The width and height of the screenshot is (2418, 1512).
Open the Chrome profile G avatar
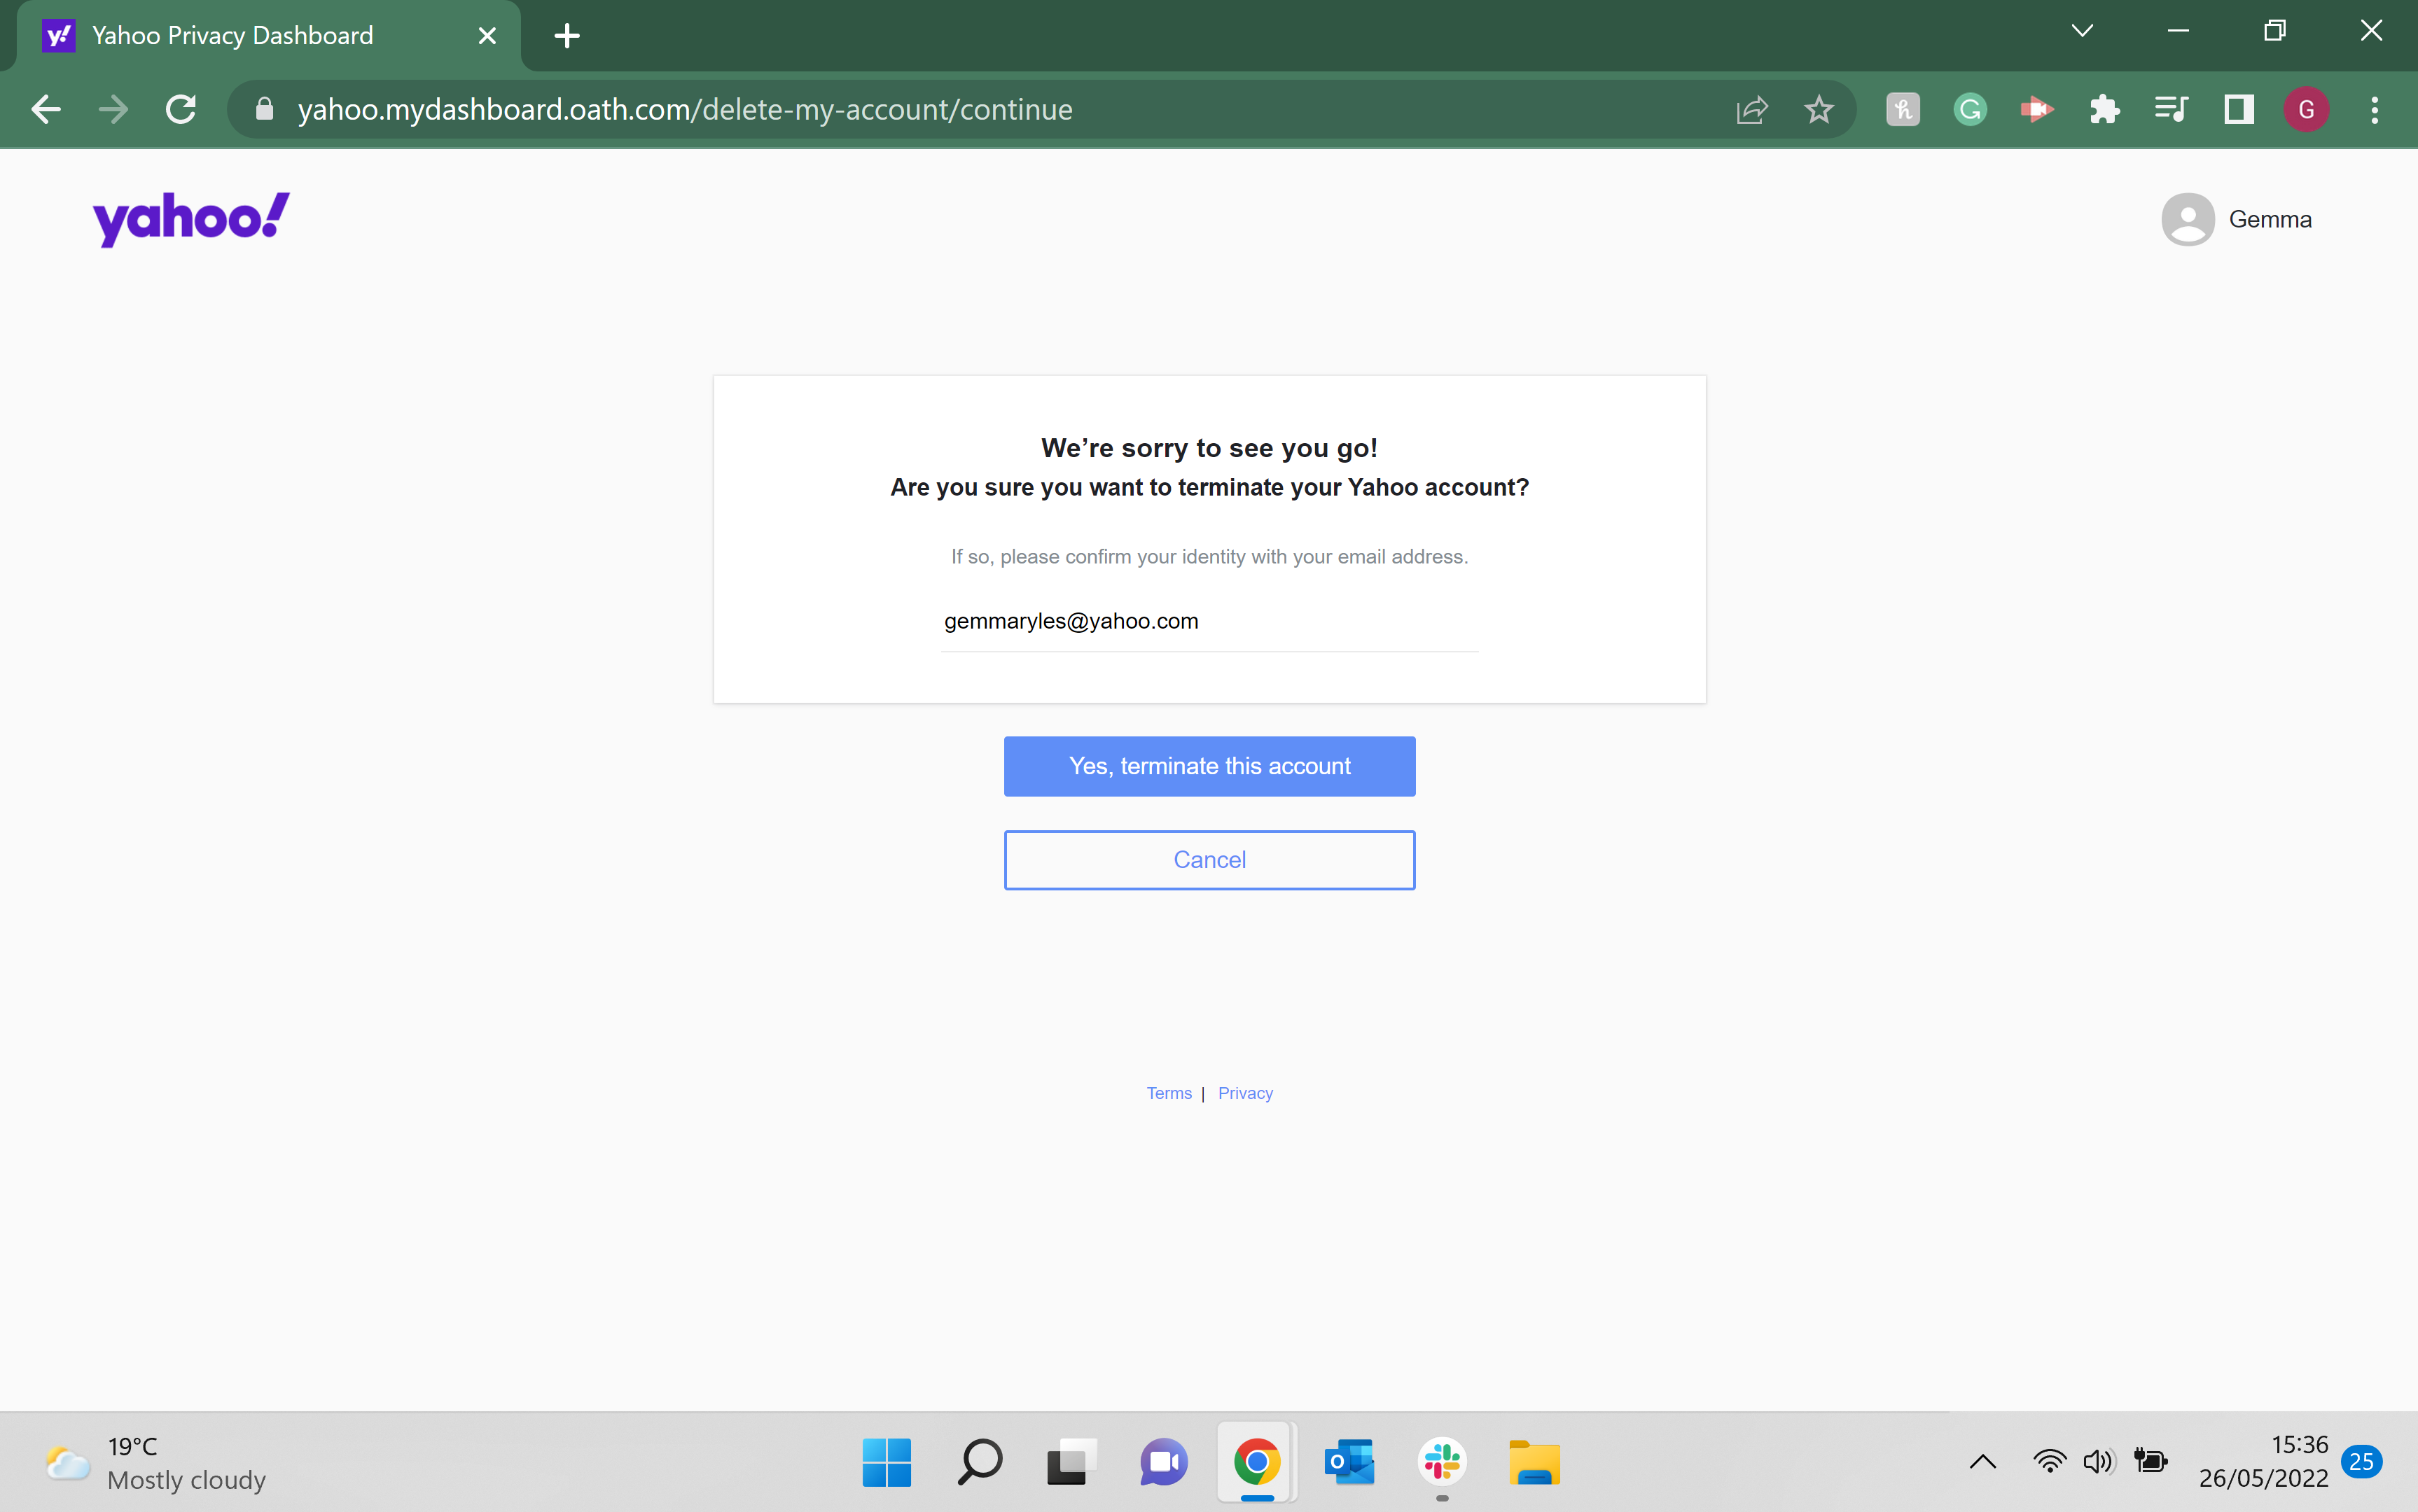[2306, 109]
